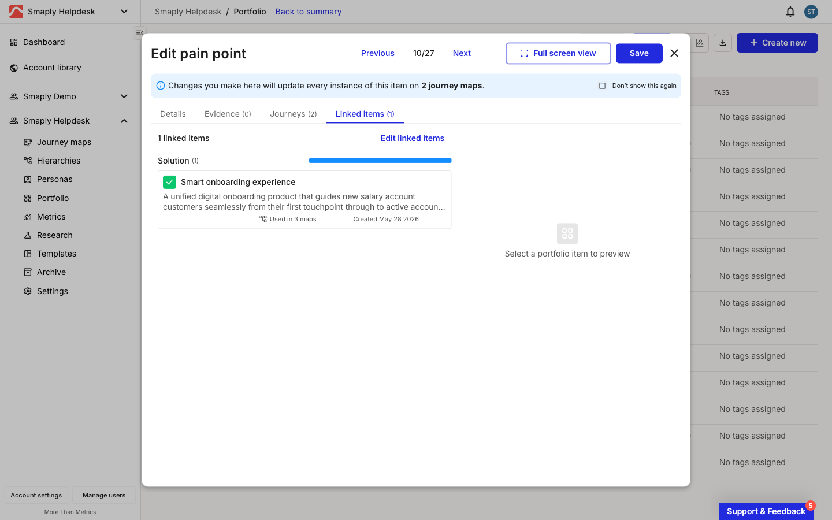This screenshot has width=832, height=520.
Task: Click the Research flask icon
Action: [x=28, y=235]
